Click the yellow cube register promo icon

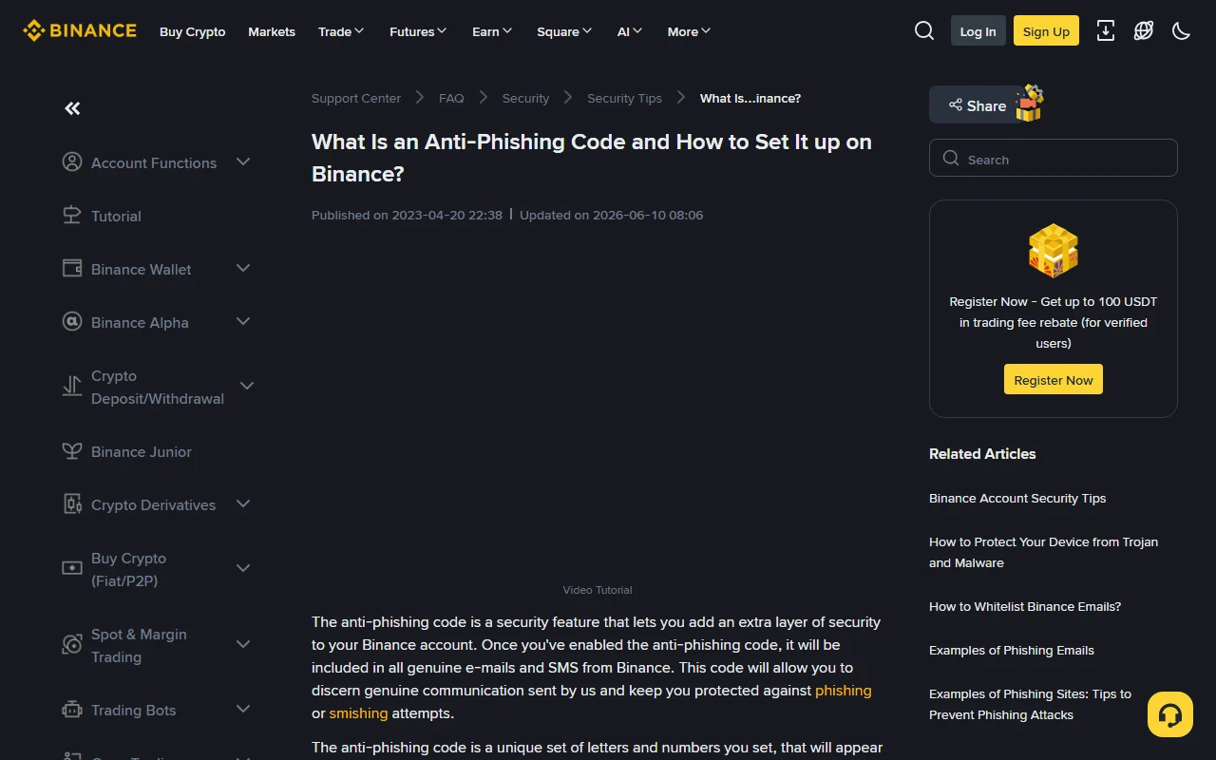tap(1054, 251)
